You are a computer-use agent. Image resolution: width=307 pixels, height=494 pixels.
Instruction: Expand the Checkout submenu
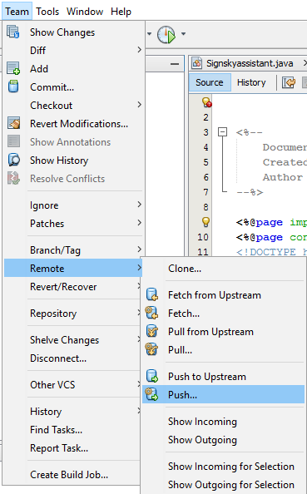coord(73,105)
